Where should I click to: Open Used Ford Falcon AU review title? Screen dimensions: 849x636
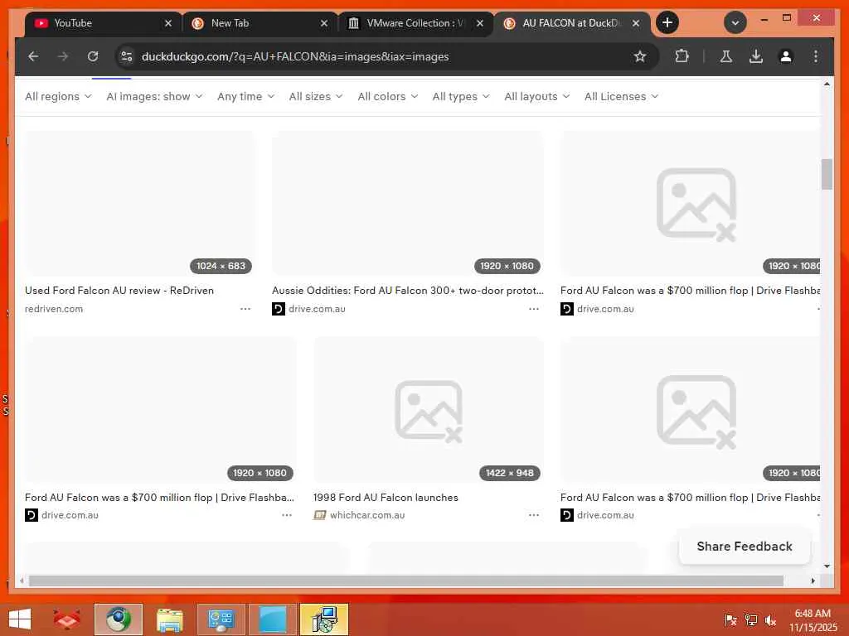pyautogui.click(x=119, y=291)
